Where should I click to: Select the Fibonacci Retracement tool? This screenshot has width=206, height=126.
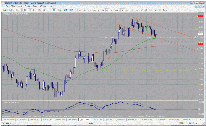150,10
